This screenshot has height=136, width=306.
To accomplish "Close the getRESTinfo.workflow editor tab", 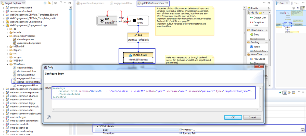I will (x=167, y=3).
